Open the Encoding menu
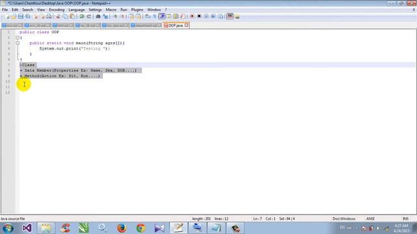The height and width of the screenshot is (234, 417). 57,10
